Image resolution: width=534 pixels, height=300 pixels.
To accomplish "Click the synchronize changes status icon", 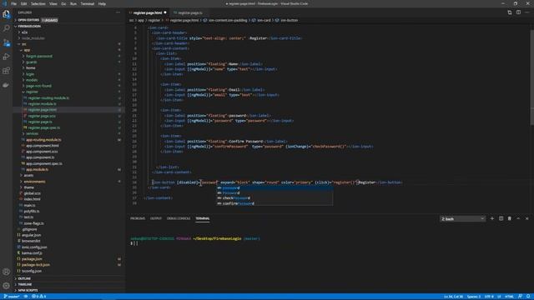I will (26, 297).
